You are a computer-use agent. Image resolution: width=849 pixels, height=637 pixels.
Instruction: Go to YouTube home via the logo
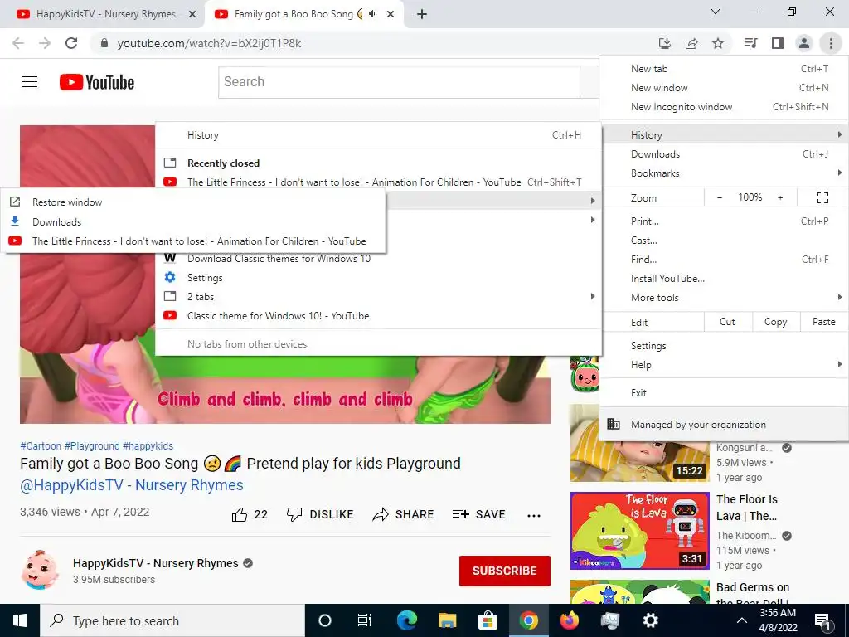97,82
